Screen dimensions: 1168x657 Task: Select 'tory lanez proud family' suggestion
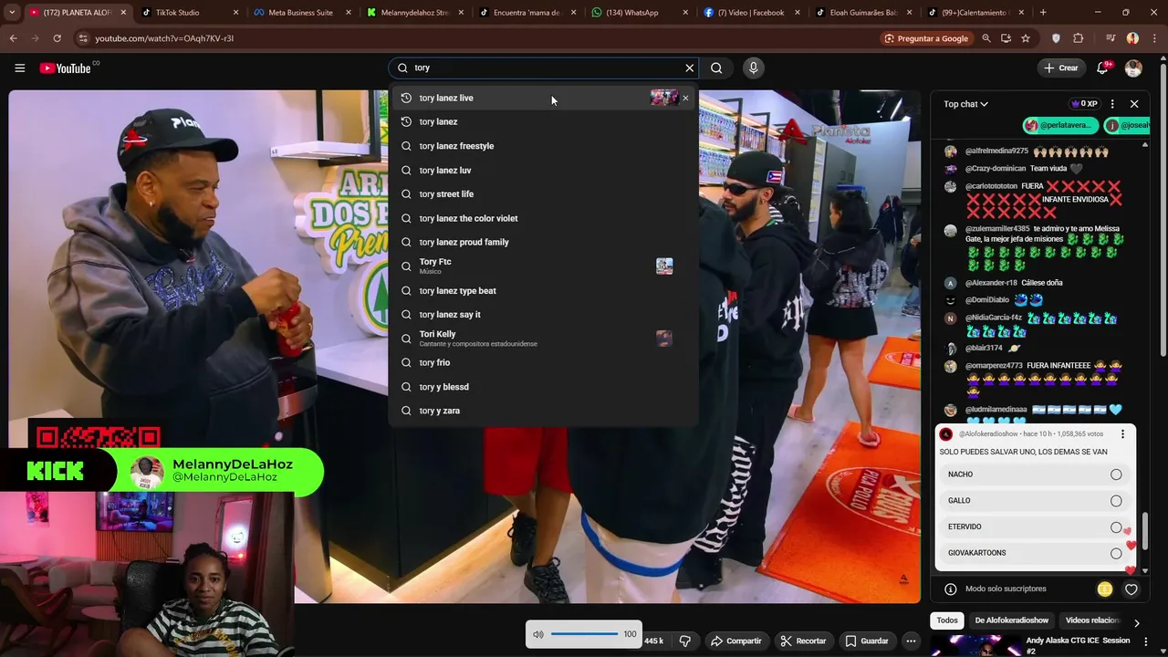tap(543, 242)
